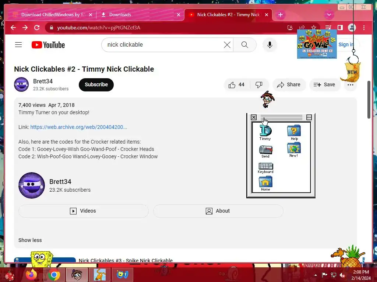377x282 pixels.
Task: Dislike the video
Action: (259, 85)
